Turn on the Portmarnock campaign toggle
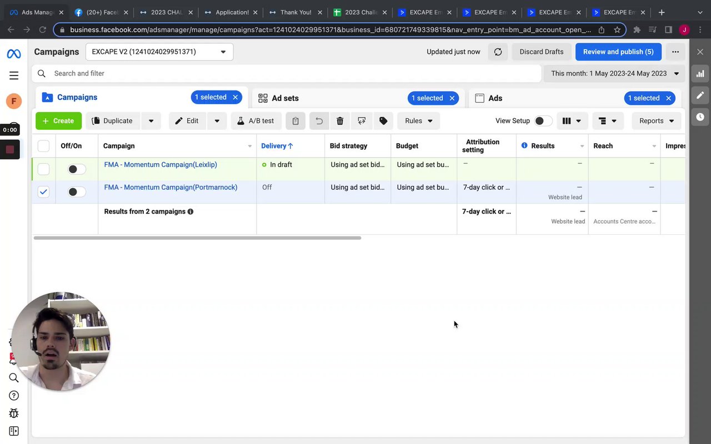The height and width of the screenshot is (444, 711). [x=77, y=192]
